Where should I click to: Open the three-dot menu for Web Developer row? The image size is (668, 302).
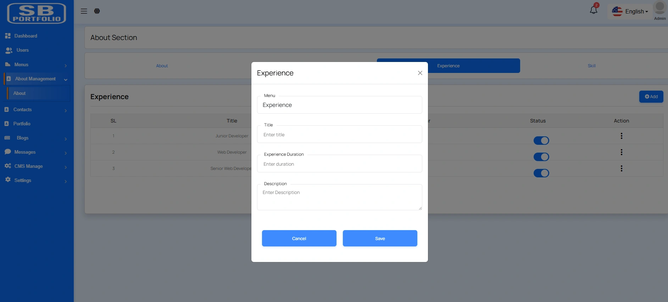tap(621, 152)
